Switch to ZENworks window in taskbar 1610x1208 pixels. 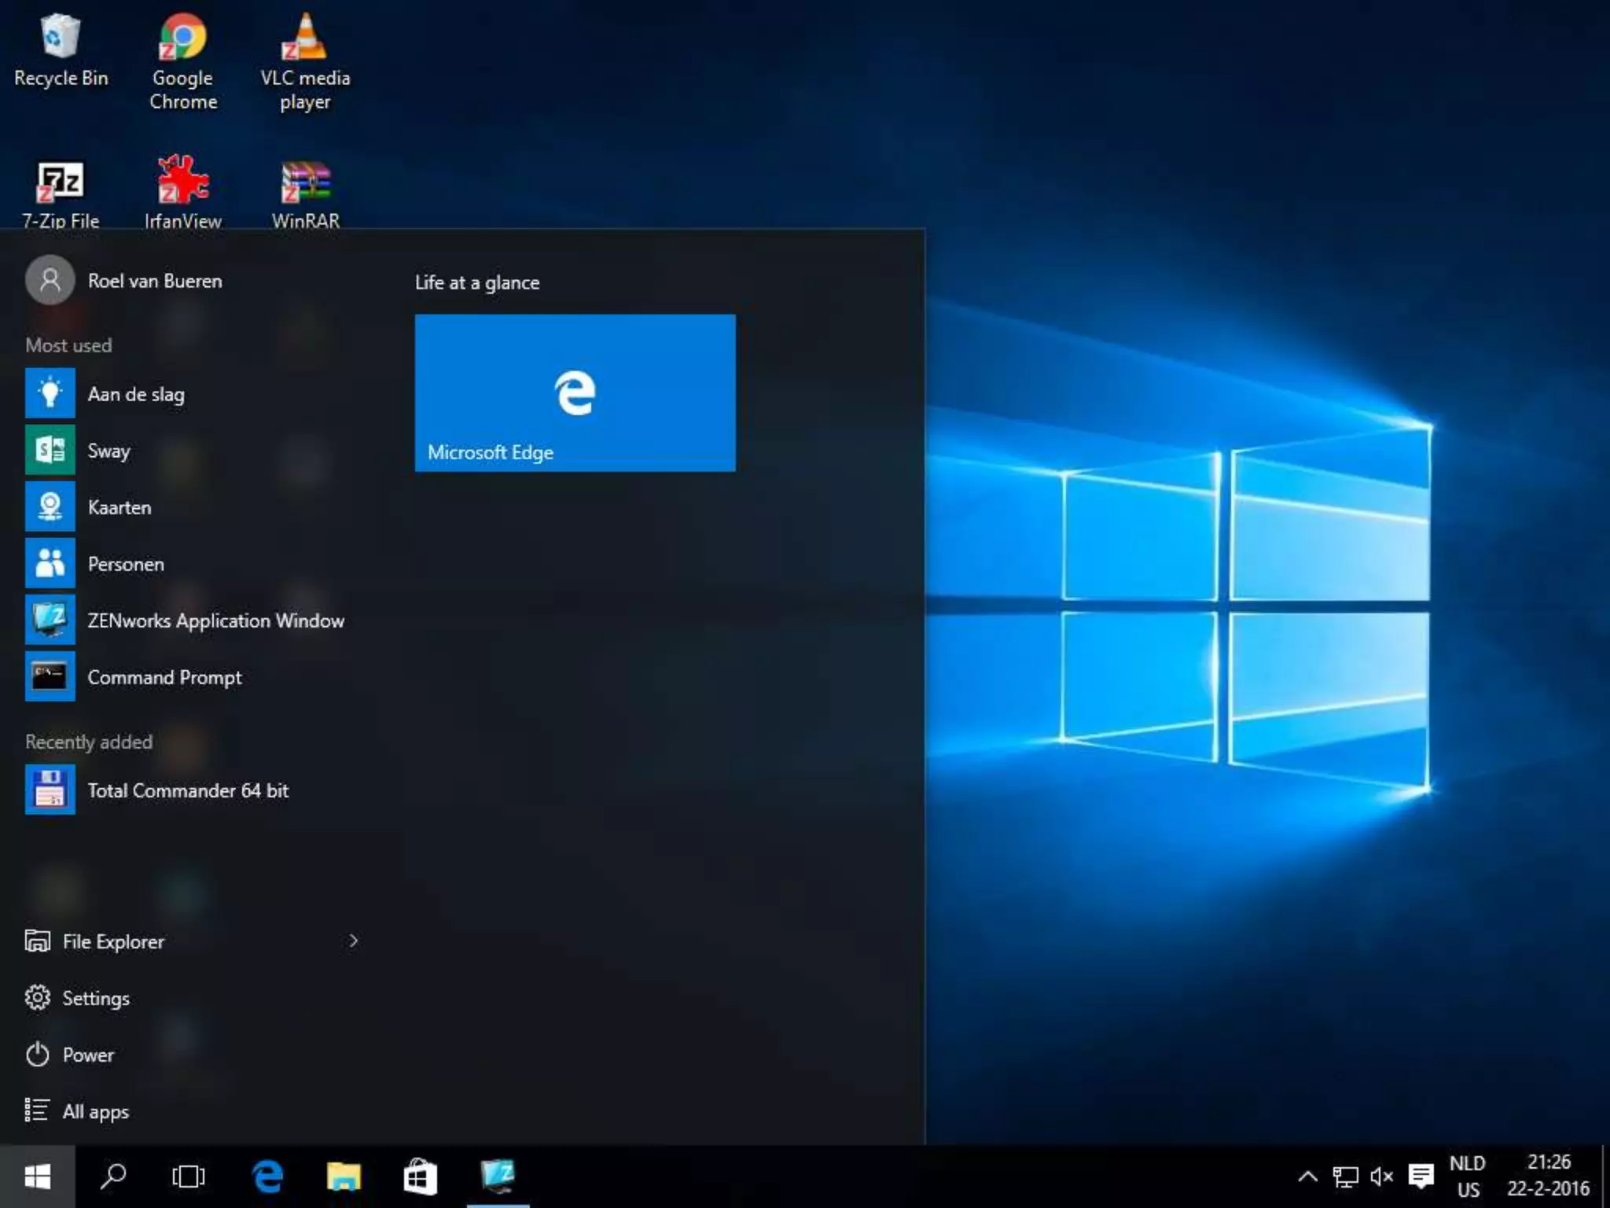tap(498, 1177)
